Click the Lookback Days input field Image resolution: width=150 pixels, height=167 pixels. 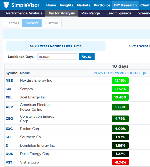point(57,57)
